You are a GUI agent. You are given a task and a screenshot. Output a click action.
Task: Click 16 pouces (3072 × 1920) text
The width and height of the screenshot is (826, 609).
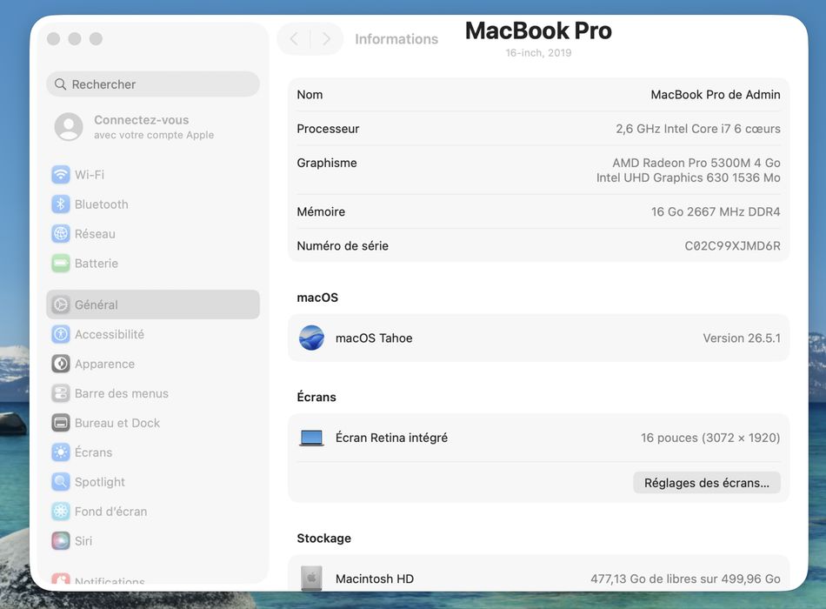(710, 438)
